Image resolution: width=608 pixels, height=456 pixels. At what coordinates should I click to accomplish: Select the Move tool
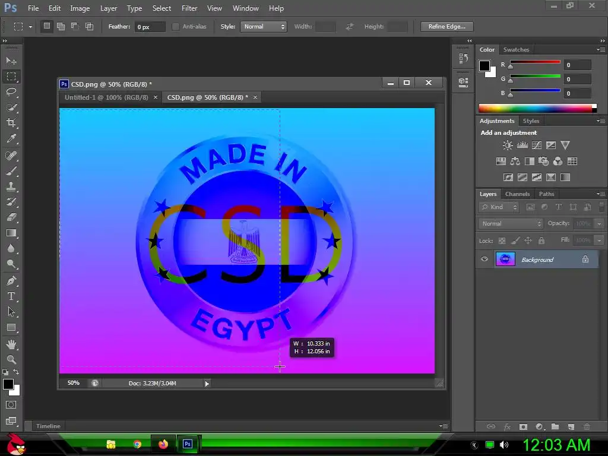[11, 61]
